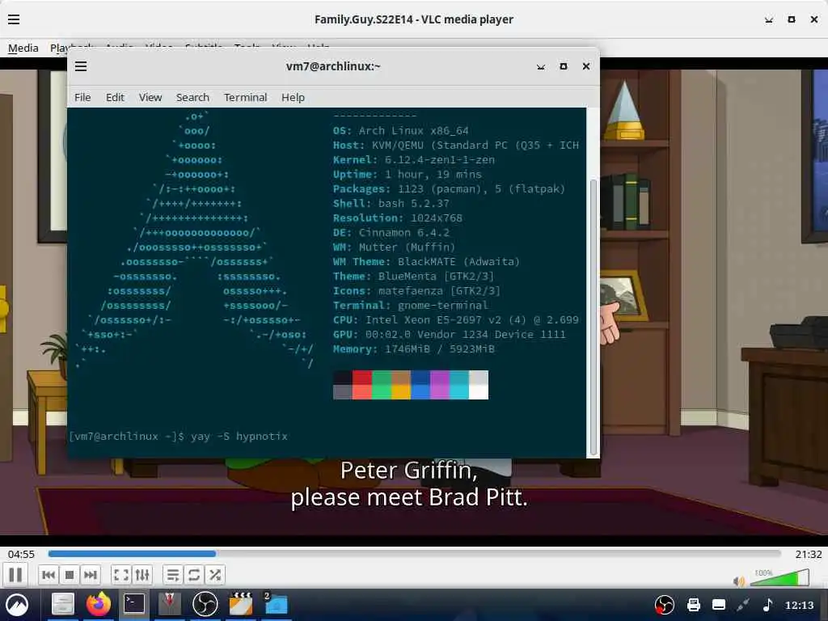
Task: Open terminal Edit menu
Action: tap(115, 97)
